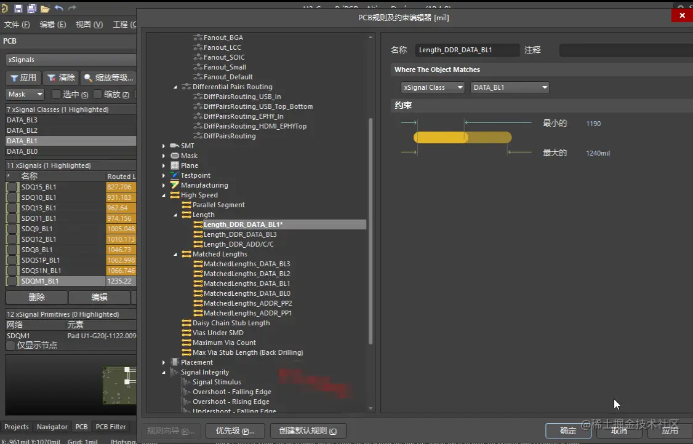693x444 pixels.
Task: Check the box for SDQM1_BL1
Action: coord(13,281)
